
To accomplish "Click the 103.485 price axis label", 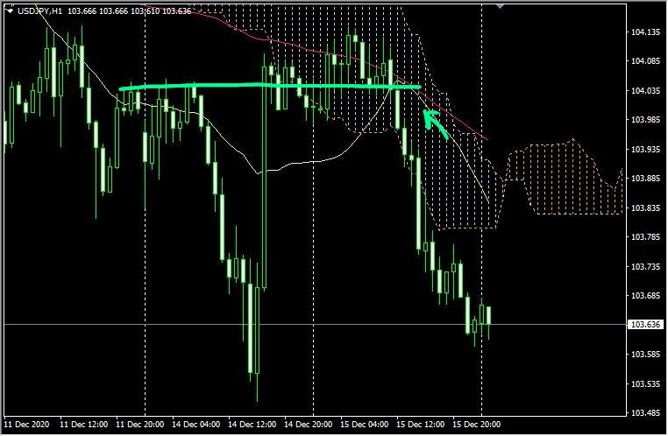I will tap(645, 413).
